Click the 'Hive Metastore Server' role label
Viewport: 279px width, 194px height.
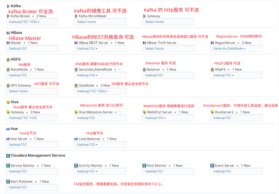tap(95, 112)
